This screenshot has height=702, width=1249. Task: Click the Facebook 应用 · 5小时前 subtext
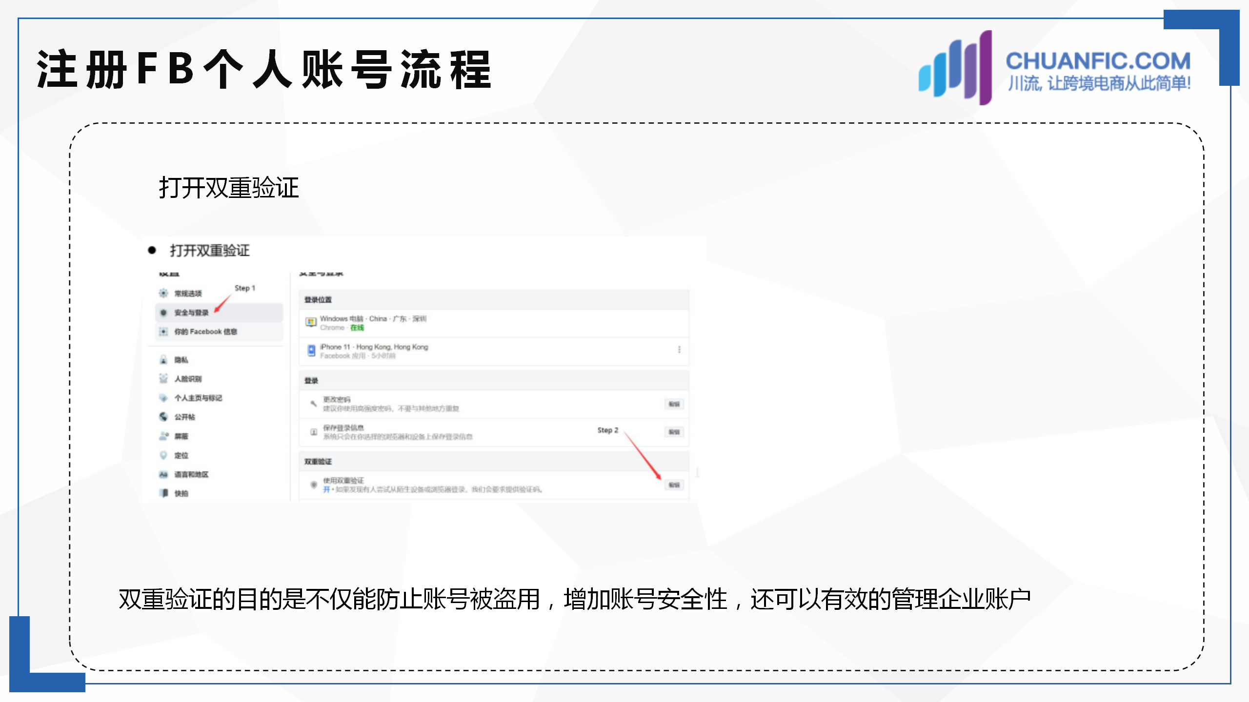pos(358,356)
